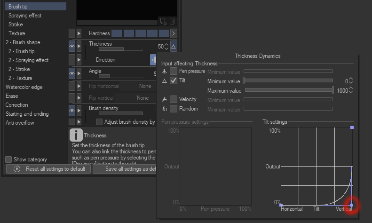Viewport: 372px width, 223px height.
Task: Expand the Flip vertical row arrow
Action: point(79,98)
